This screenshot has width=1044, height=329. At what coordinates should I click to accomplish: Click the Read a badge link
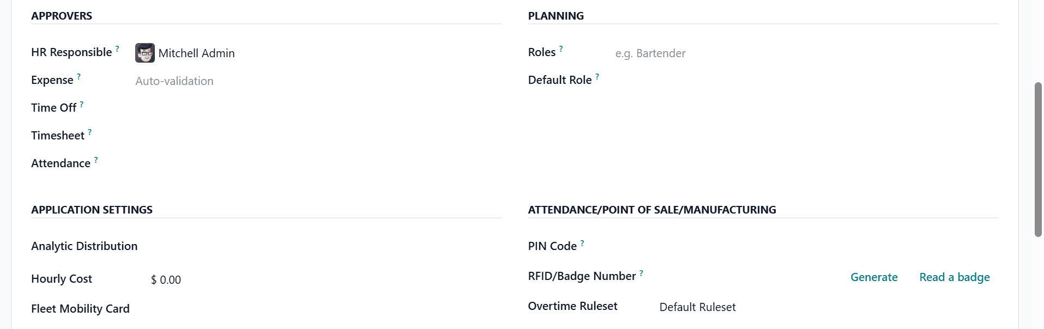pyautogui.click(x=954, y=277)
